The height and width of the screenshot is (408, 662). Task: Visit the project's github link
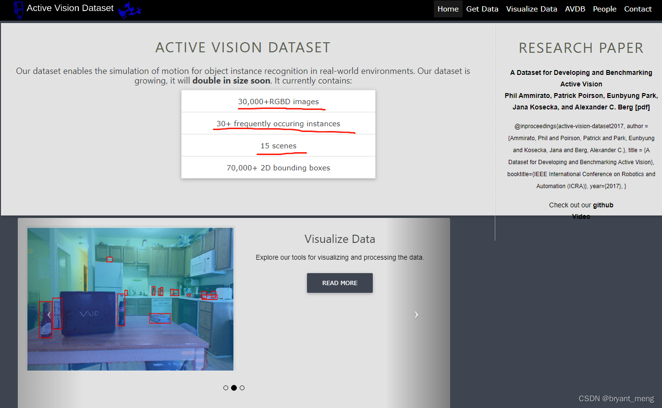603,204
